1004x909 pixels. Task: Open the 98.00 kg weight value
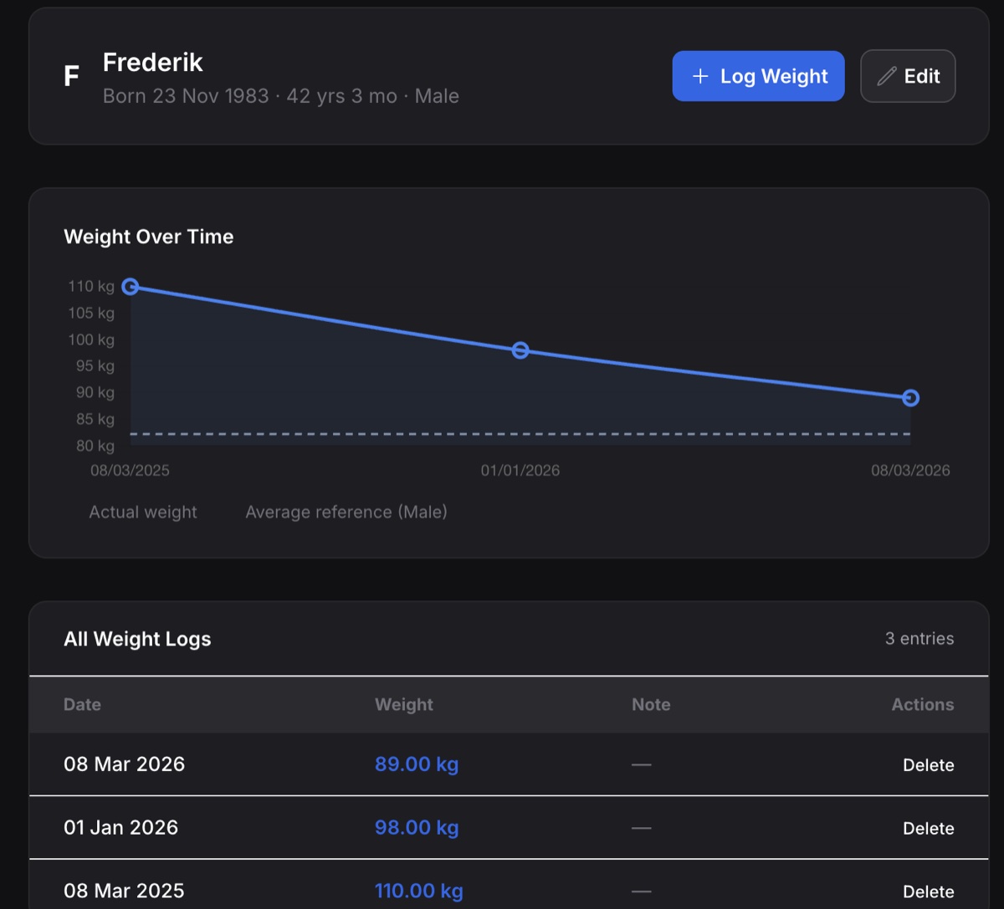[416, 827]
